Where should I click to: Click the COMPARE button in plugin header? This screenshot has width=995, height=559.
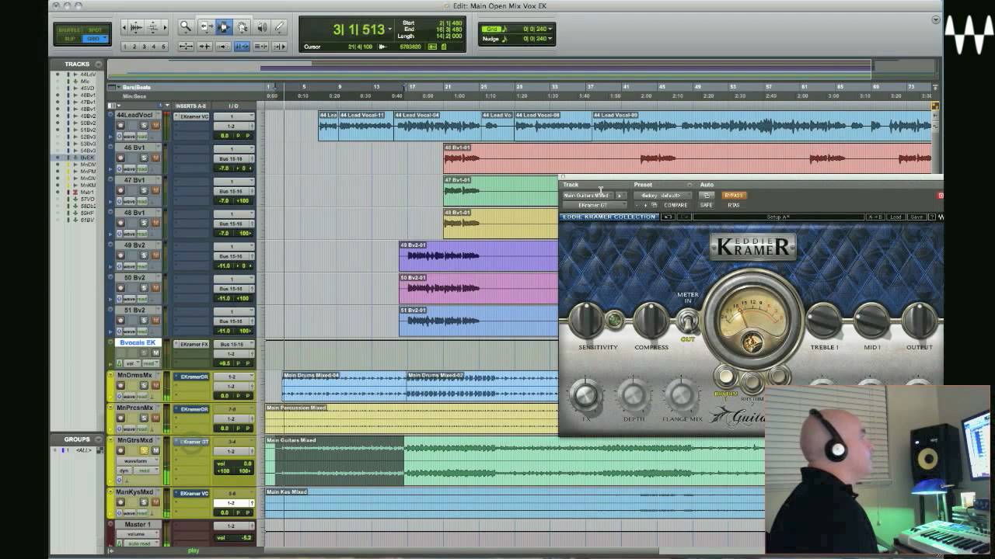coord(676,205)
